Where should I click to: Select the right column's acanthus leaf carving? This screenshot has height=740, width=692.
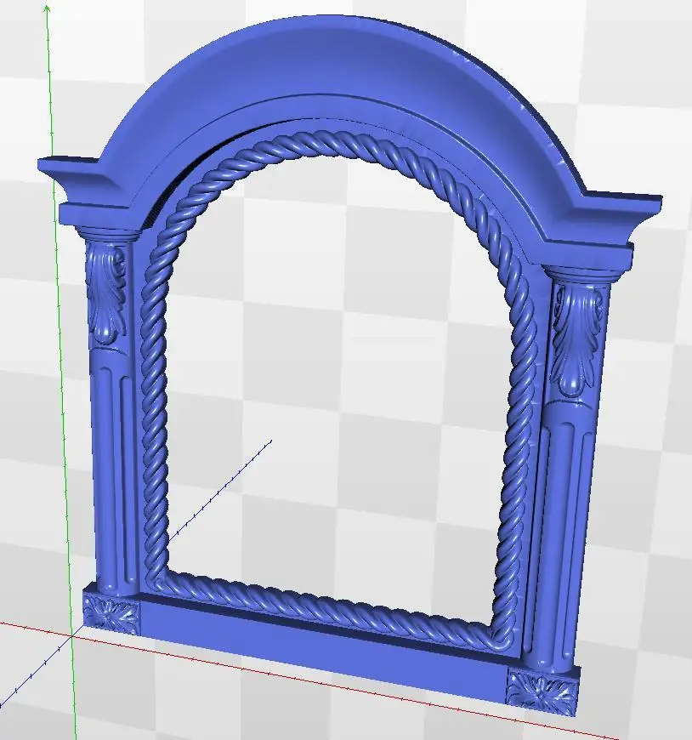(x=578, y=339)
